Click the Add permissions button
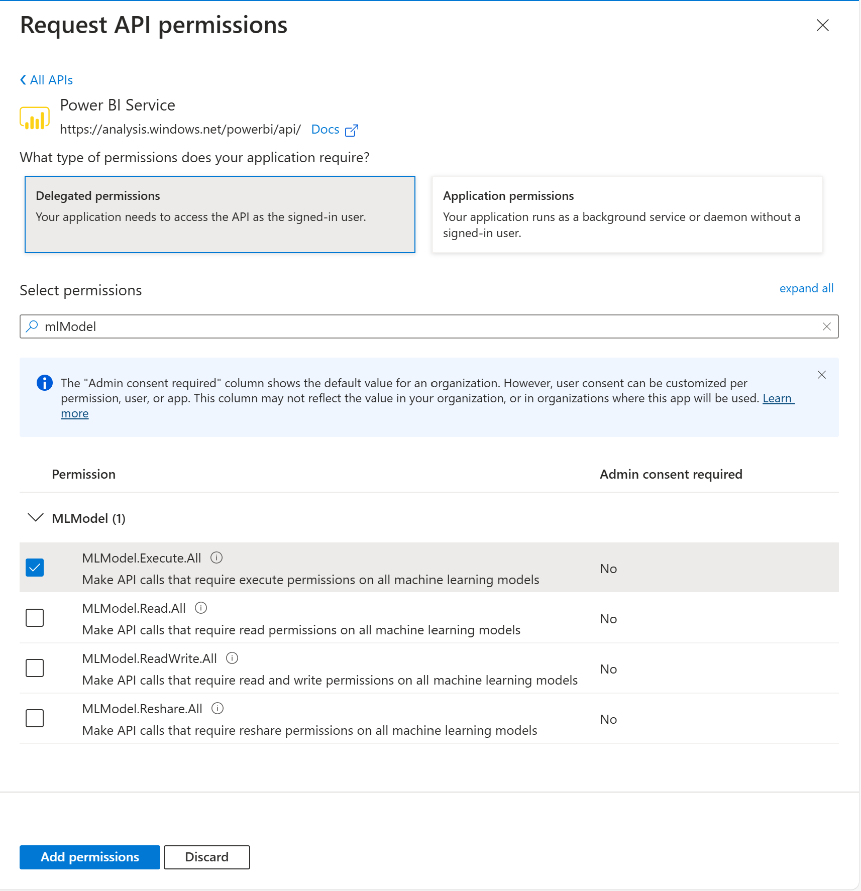Image resolution: width=861 pixels, height=891 pixels. coord(89,857)
